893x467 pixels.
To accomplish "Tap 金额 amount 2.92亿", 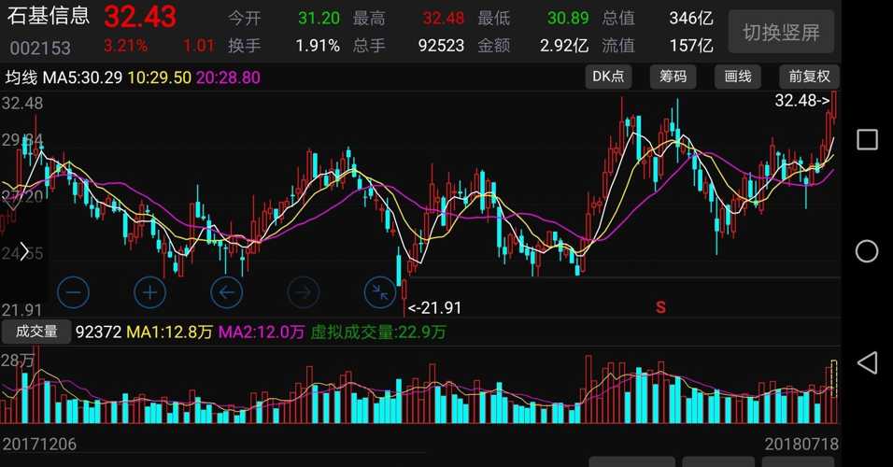I will tap(564, 46).
